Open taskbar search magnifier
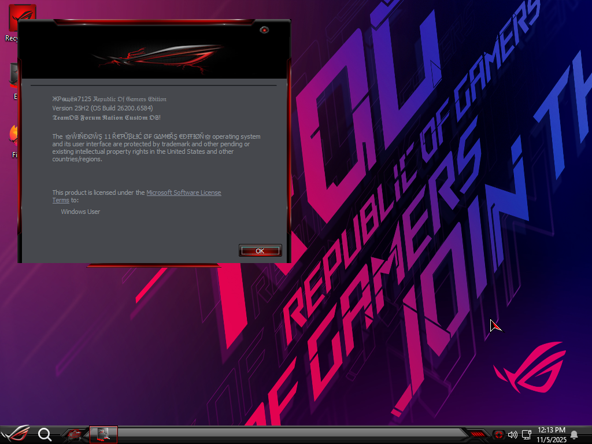Image resolution: width=592 pixels, height=444 pixels. point(45,435)
